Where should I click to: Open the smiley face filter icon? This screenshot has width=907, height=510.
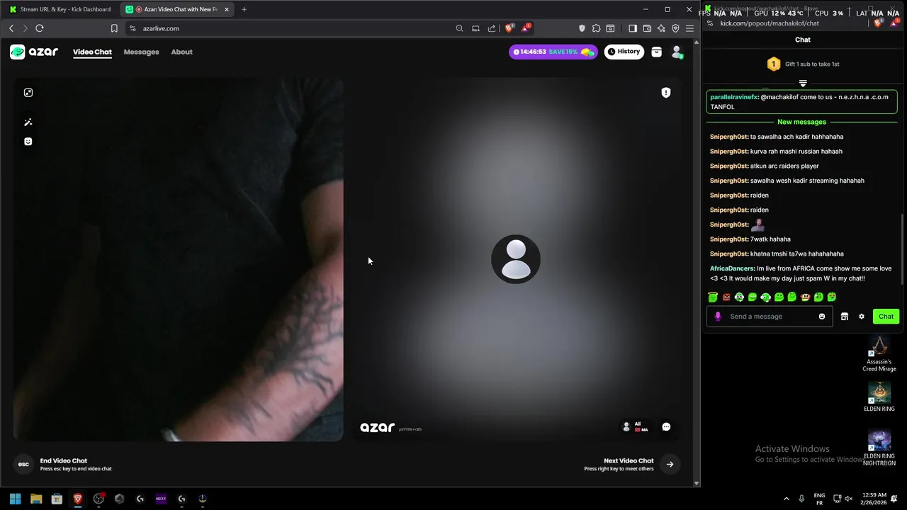point(28,142)
